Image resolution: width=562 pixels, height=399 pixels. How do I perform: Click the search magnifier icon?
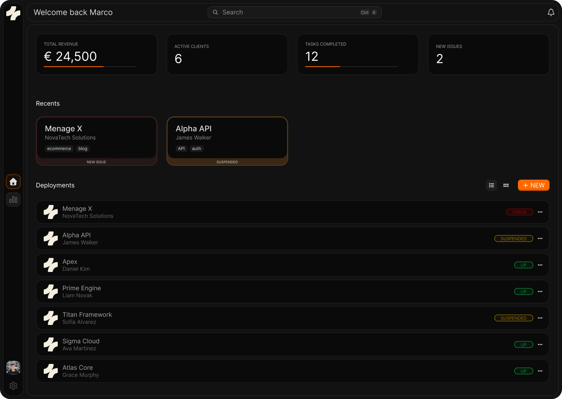pos(215,12)
